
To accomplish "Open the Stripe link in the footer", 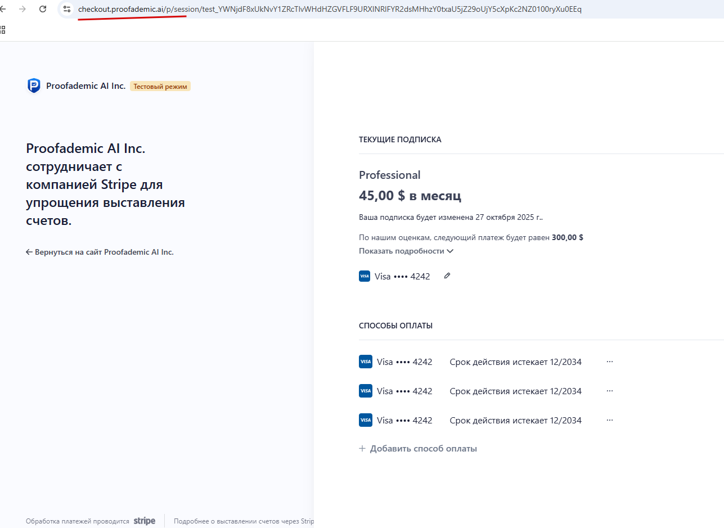I will pyautogui.click(x=145, y=521).
